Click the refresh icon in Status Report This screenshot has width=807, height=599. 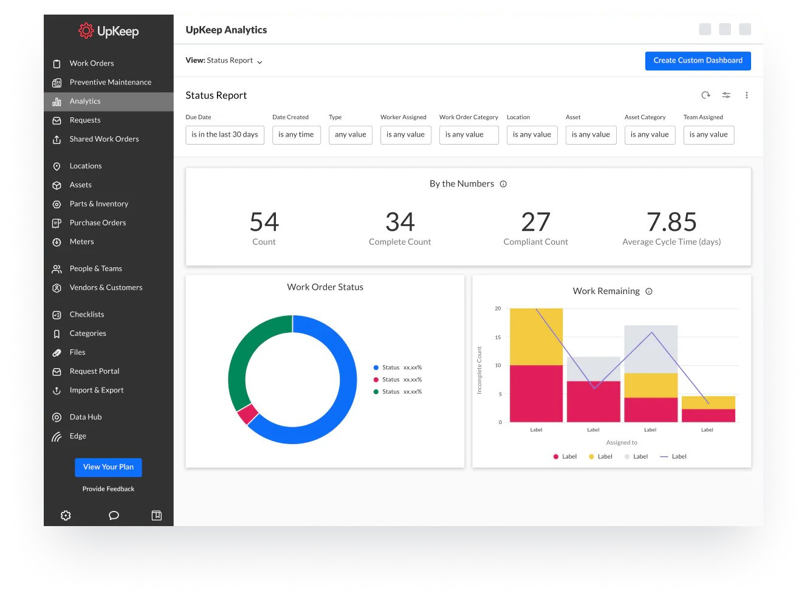point(706,95)
